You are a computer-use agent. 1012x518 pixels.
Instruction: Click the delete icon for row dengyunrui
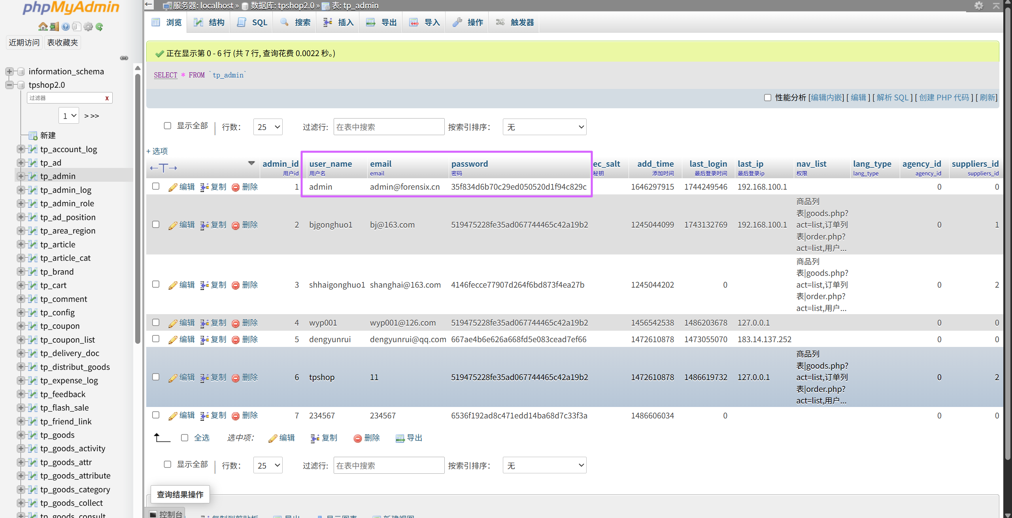tap(236, 340)
